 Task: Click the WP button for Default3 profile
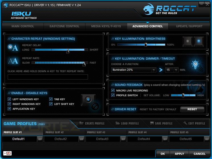[123, 139]
